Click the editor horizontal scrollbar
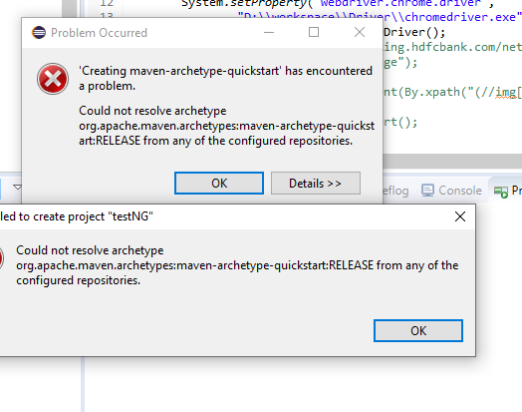 pyautogui.click(x=452, y=162)
